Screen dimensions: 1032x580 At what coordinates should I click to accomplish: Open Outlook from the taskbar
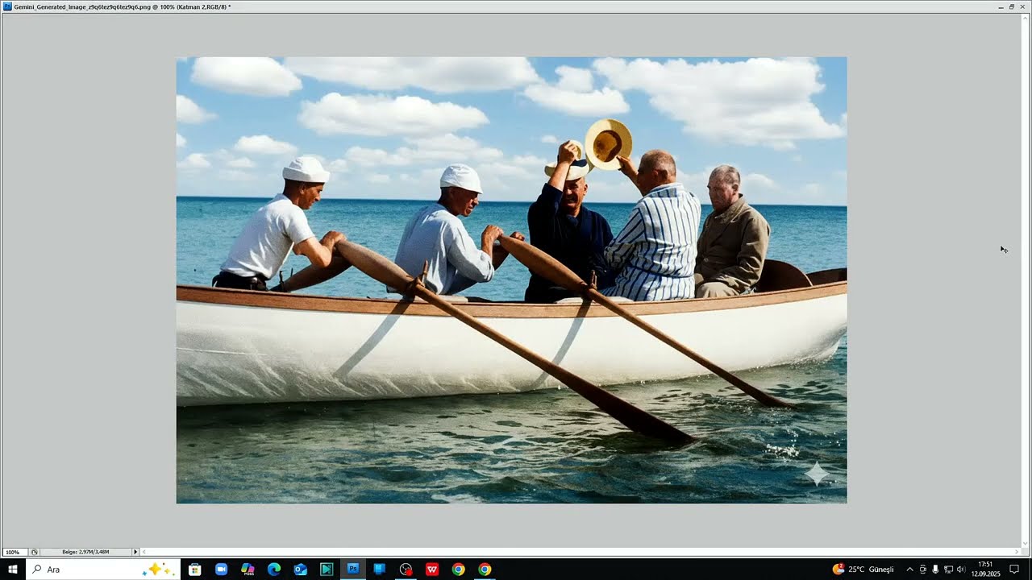[301, 570]
